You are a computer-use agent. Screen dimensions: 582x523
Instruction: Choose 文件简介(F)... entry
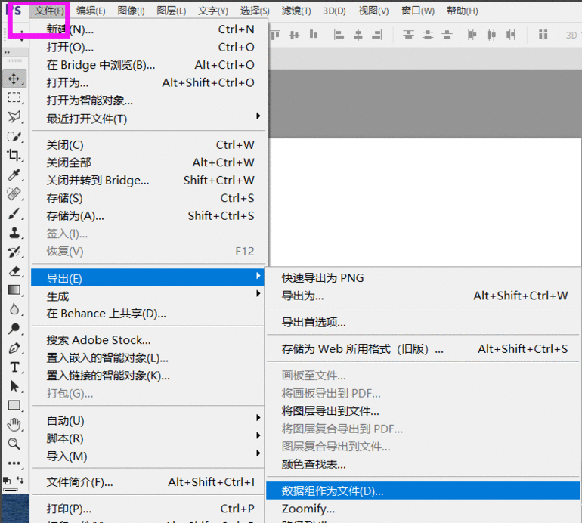click(x=147, y=482)
